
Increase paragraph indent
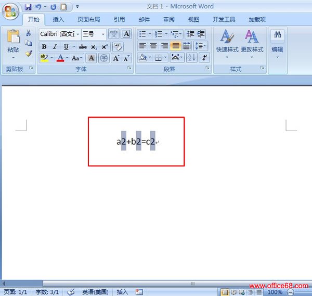tap(201, 34)
